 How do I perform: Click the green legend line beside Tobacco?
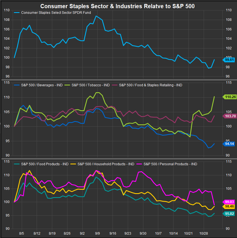click(x=67, y=85)
